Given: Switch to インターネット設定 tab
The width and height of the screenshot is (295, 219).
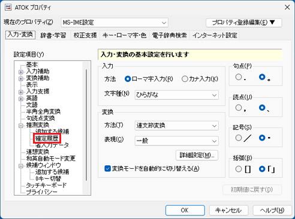Looking at the screenshot, I should (215, 35).
